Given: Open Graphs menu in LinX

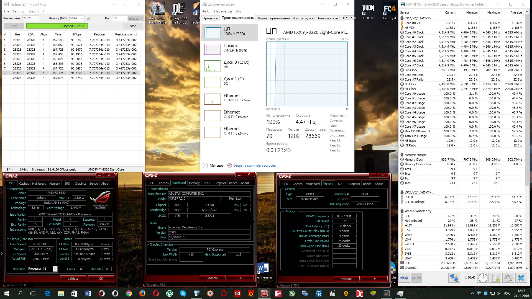Looking at the screenshot, I should tap(34, 11).
